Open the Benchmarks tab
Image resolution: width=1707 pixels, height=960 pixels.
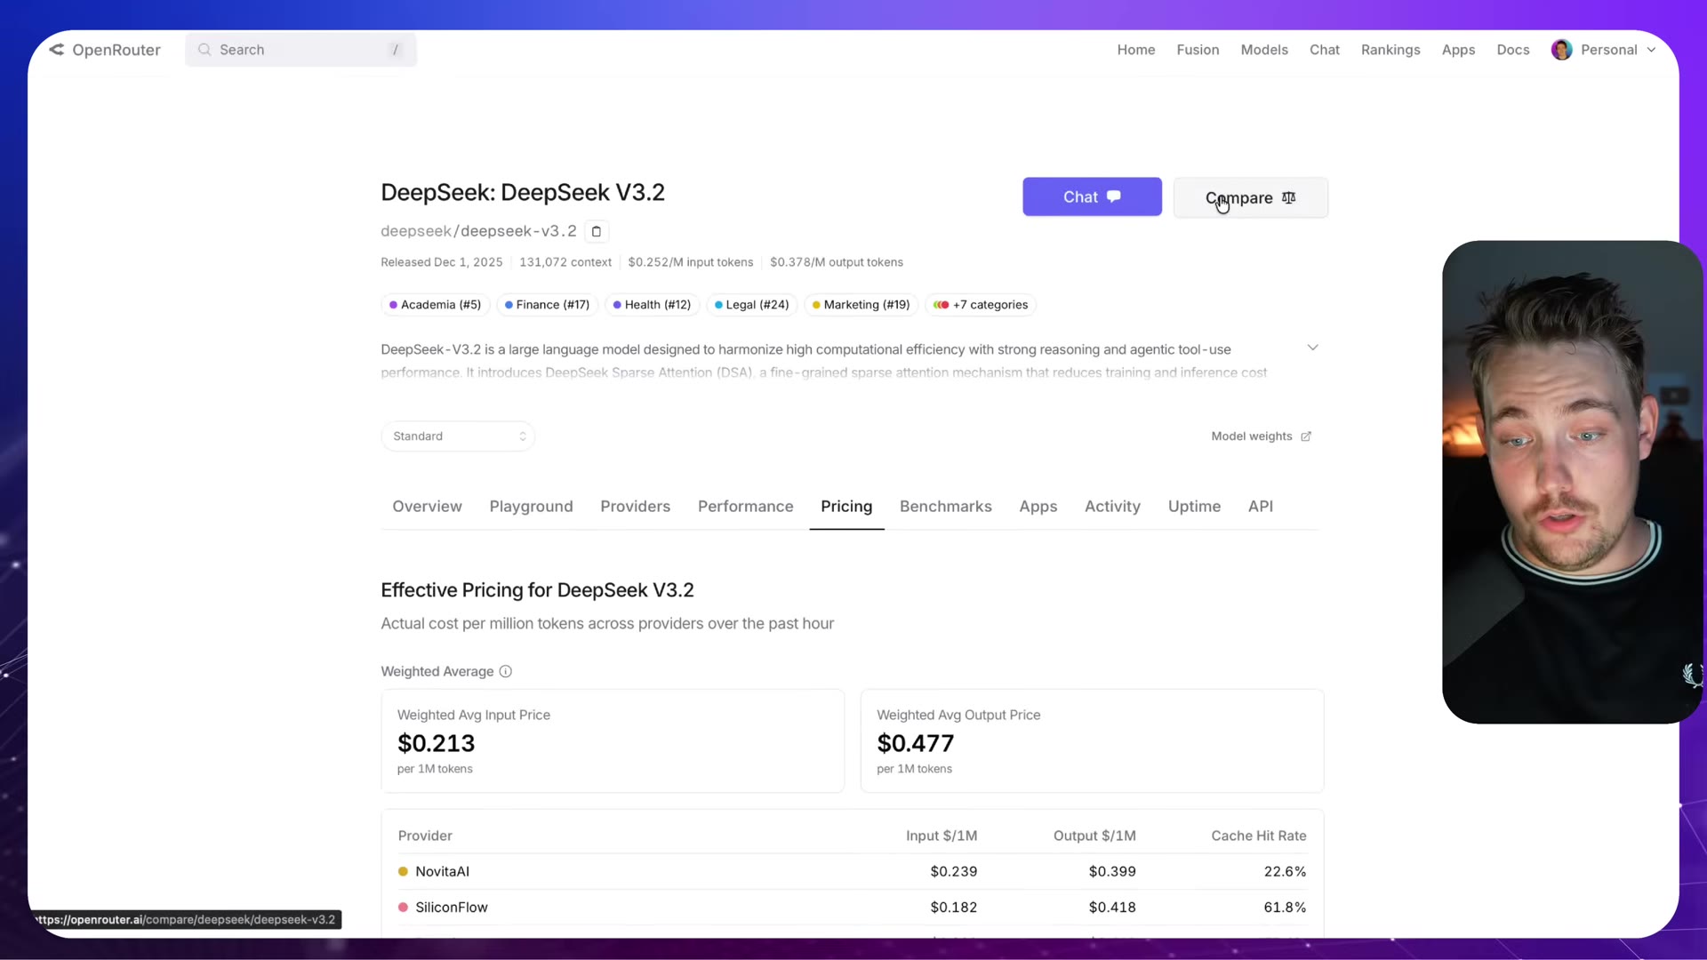coord(945,507)
